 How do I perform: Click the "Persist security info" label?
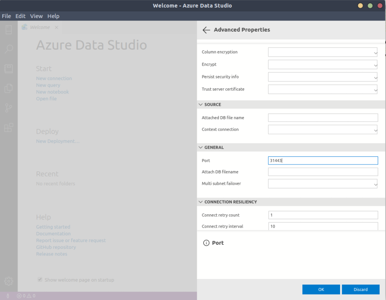click(x=220, y=77)
